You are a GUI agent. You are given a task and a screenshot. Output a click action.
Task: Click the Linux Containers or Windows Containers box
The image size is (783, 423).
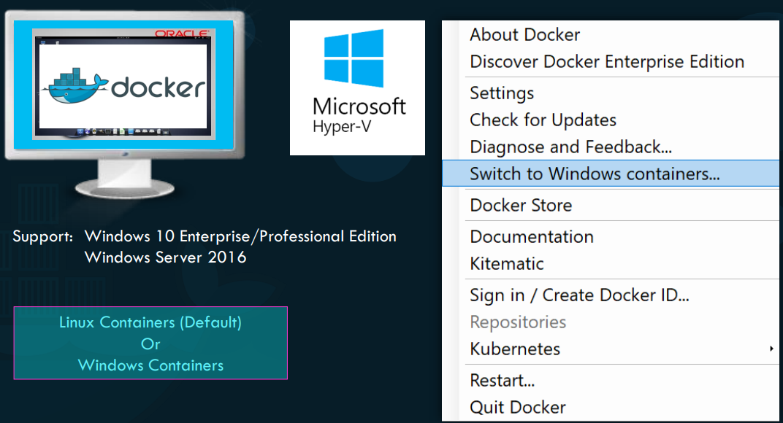click(x=150, y=344)
